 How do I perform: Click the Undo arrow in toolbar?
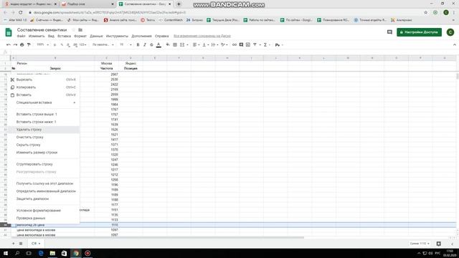pos(8,44)
